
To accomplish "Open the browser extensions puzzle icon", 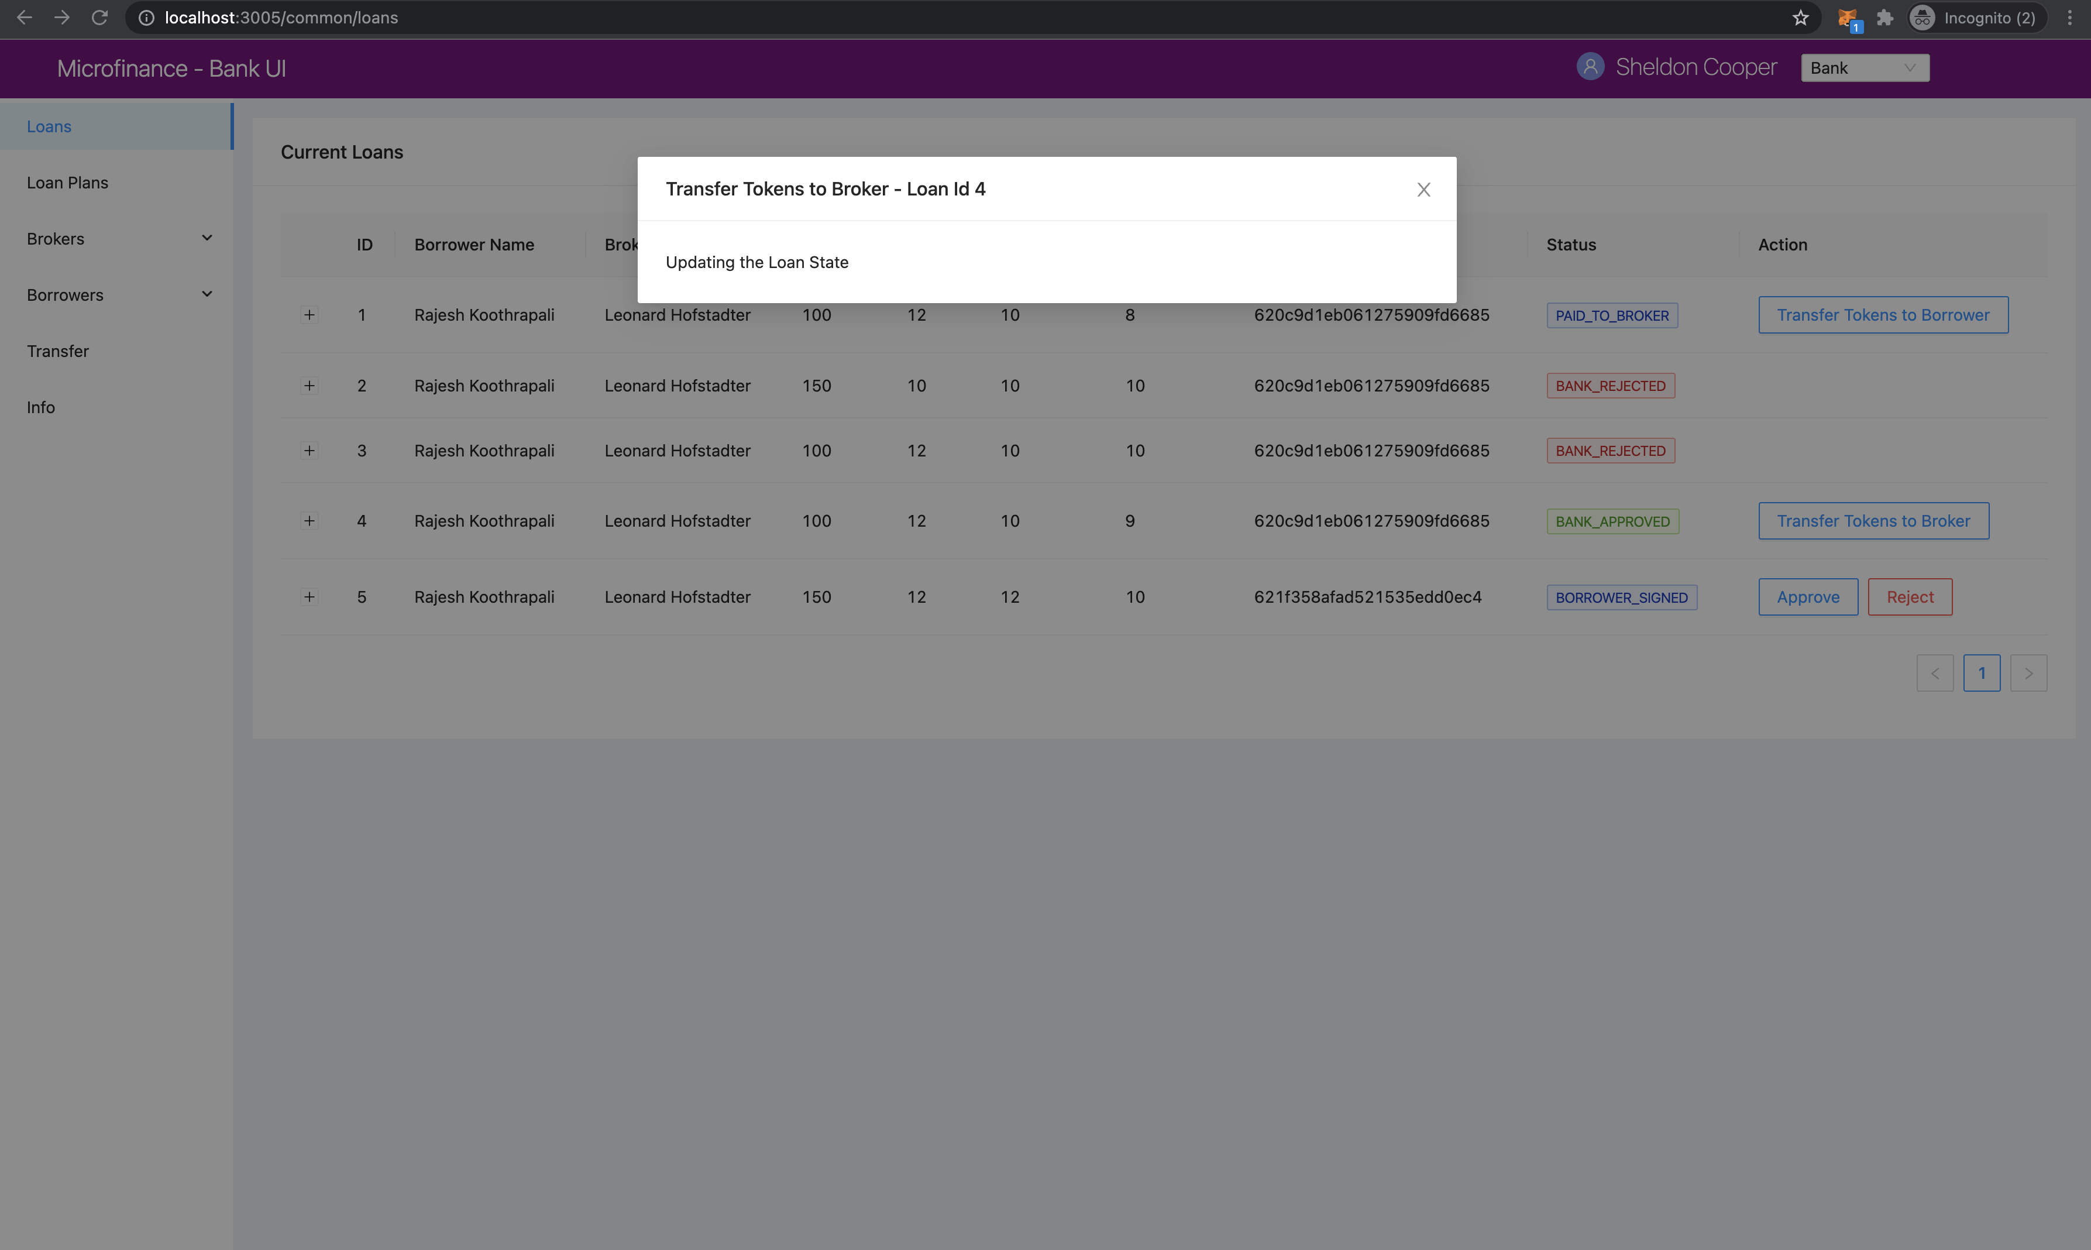I will pos(1886,18).
